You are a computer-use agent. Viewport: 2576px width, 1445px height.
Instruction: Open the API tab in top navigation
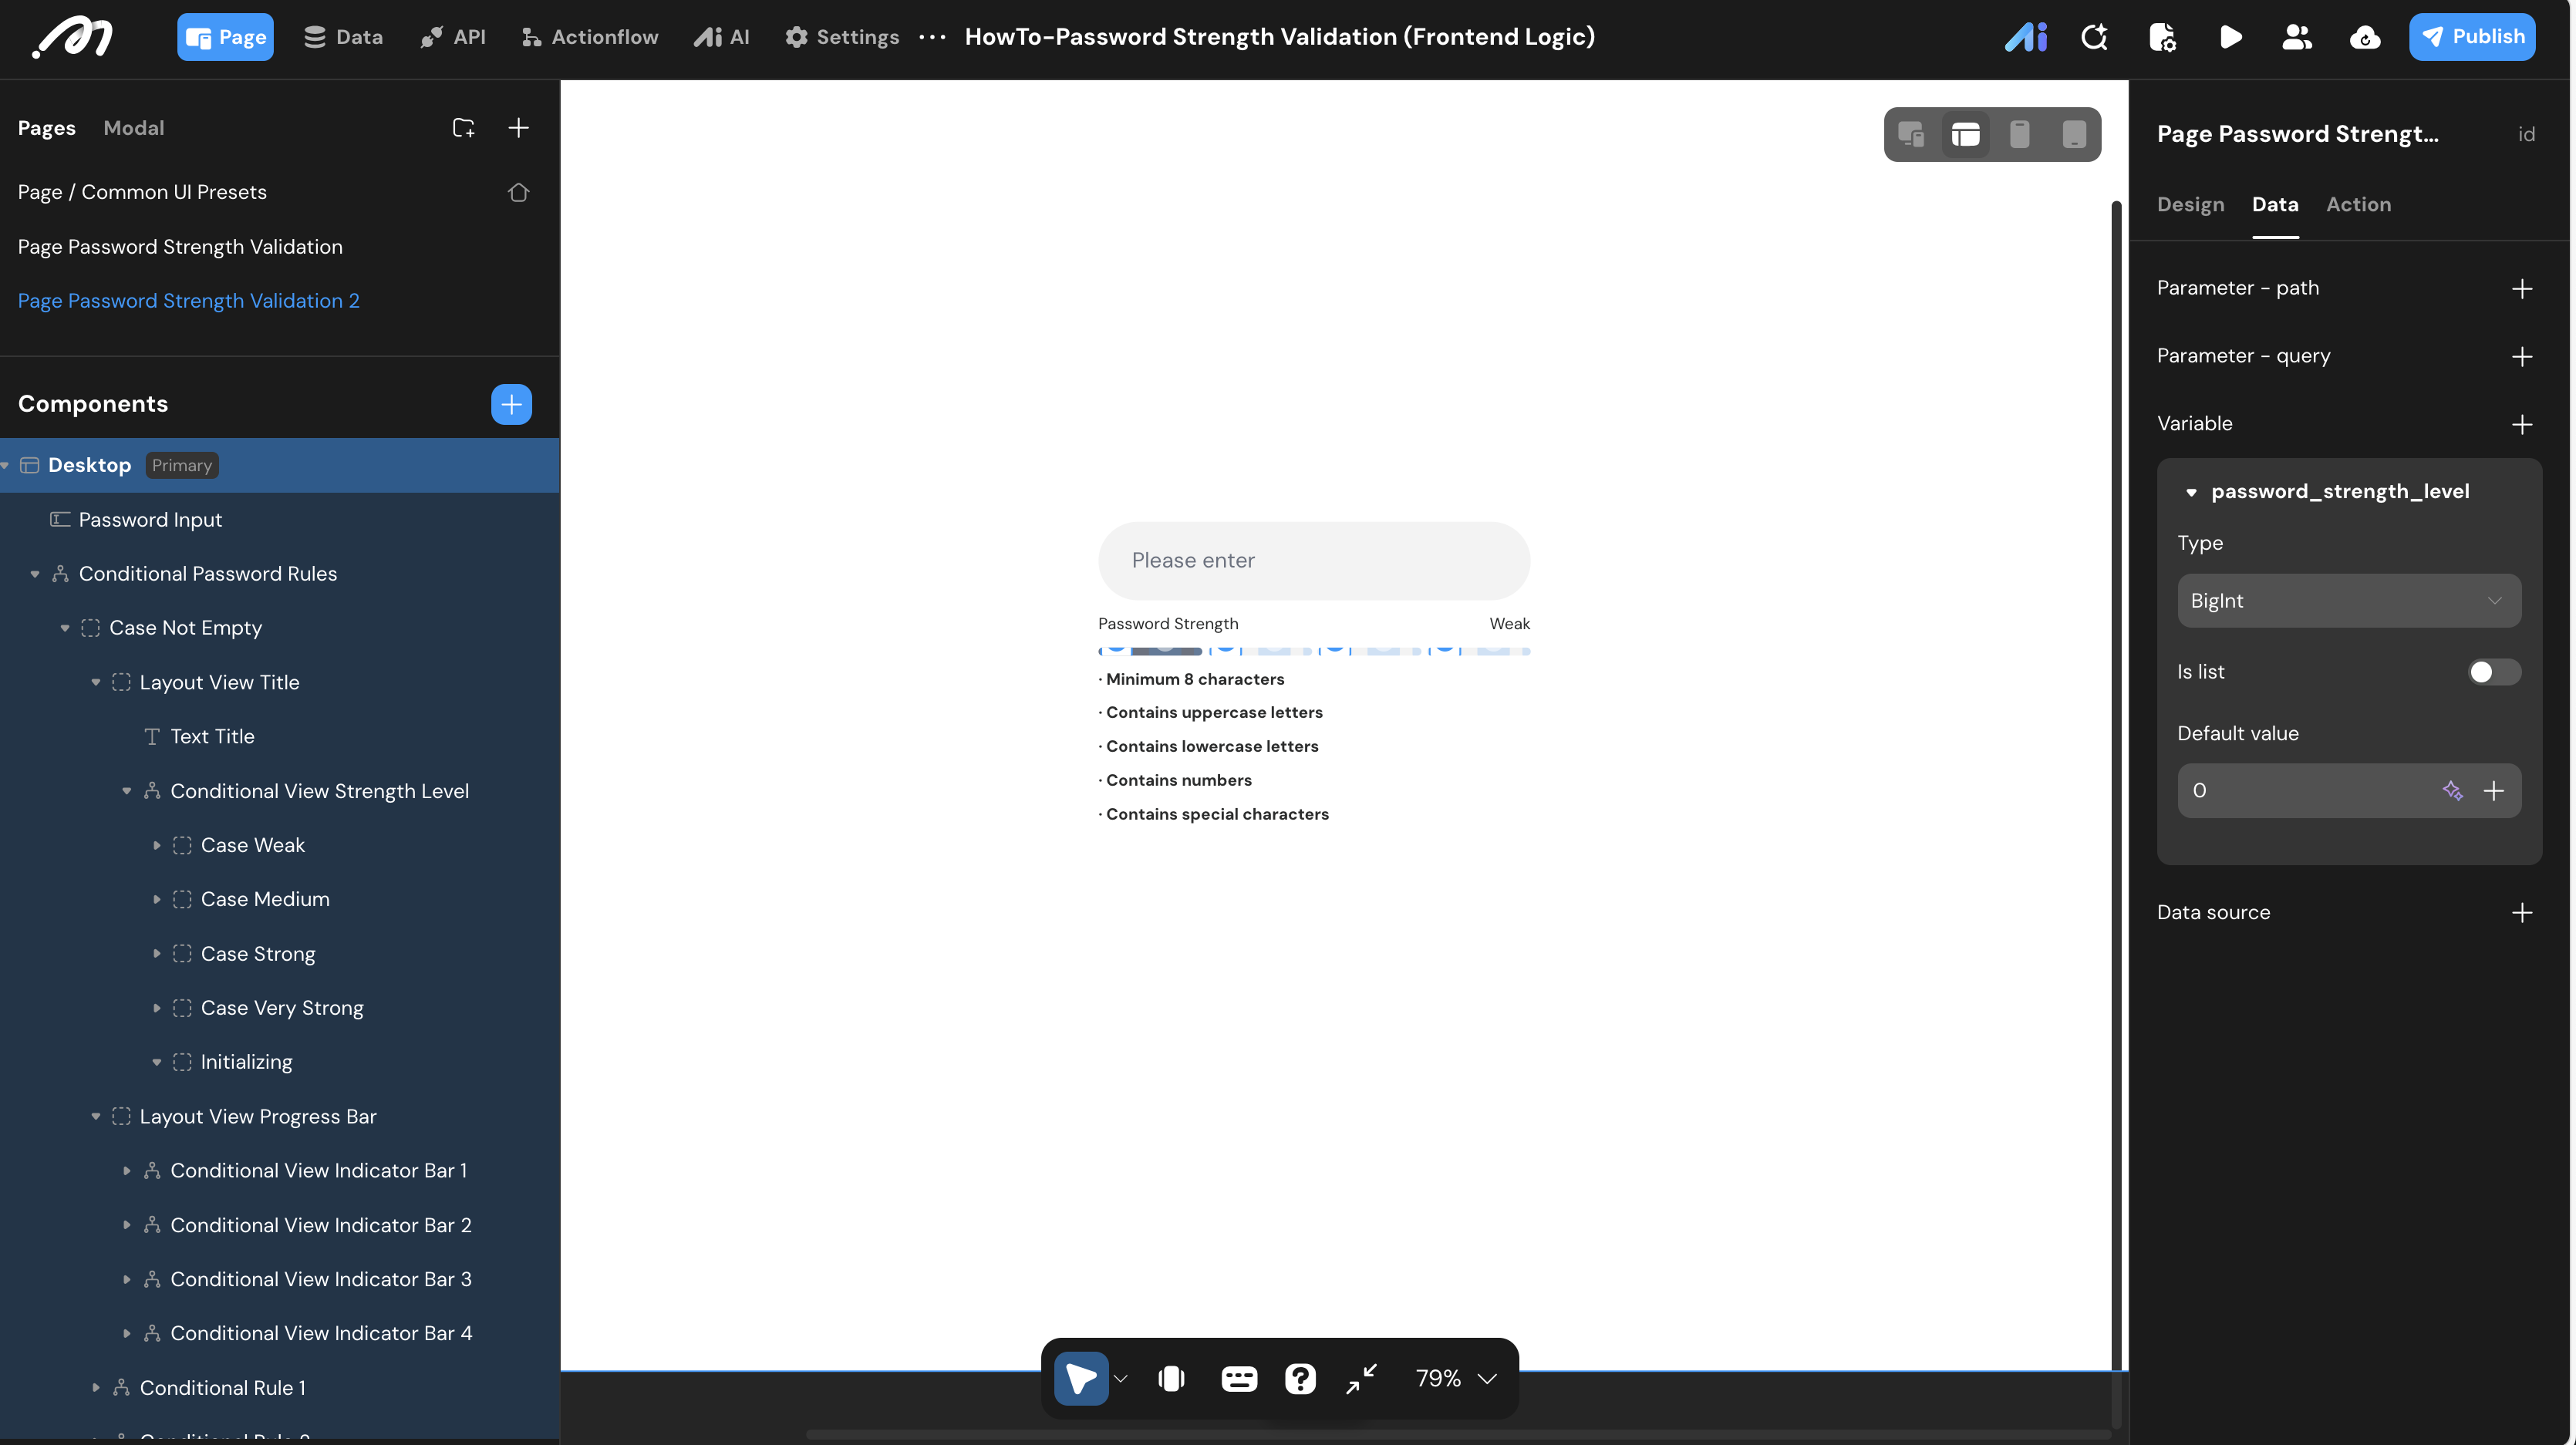453,37
